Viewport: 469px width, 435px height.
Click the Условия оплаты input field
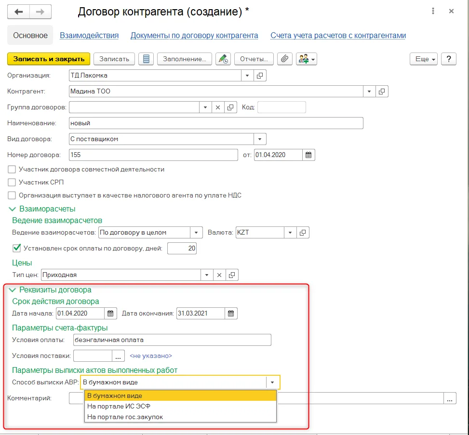point(172,340)
